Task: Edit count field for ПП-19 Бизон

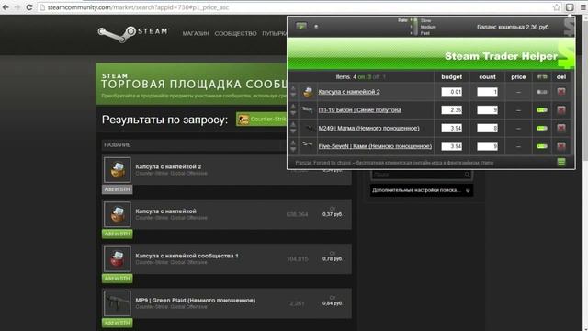Action: [487, 110]
